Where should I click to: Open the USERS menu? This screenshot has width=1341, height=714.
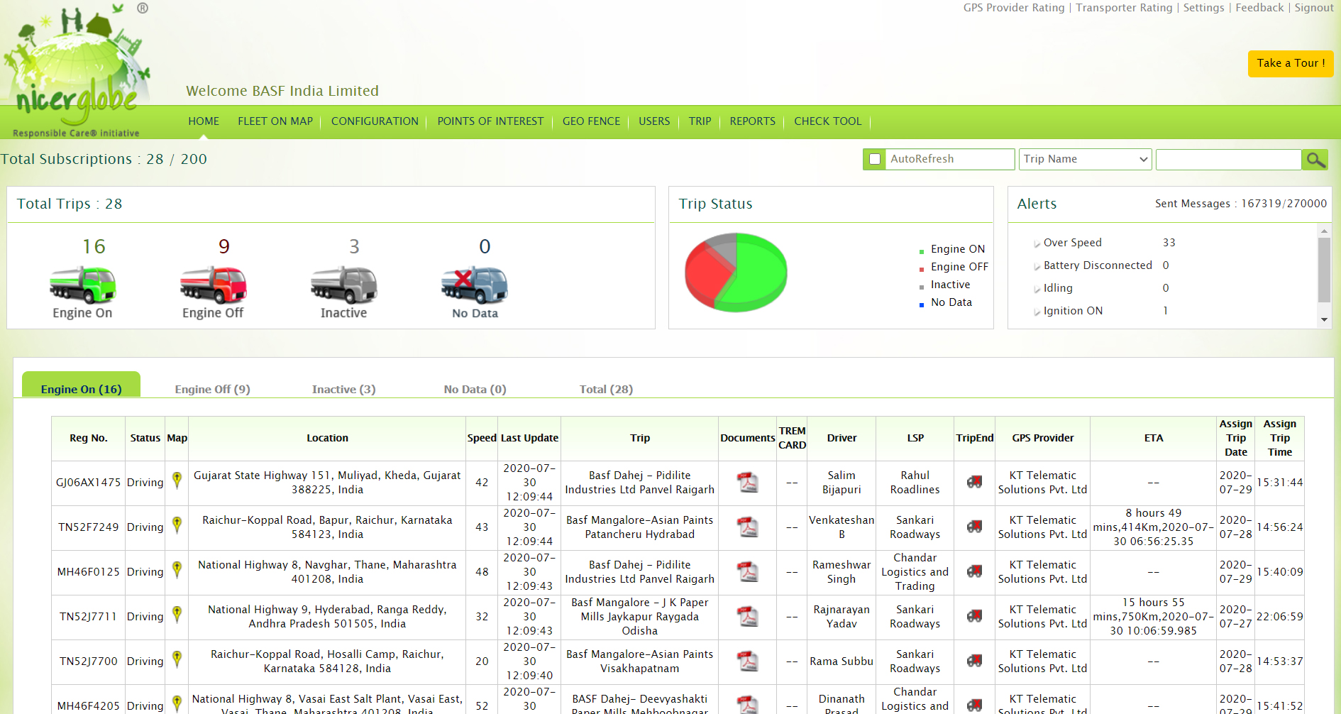tap(654, 121)
